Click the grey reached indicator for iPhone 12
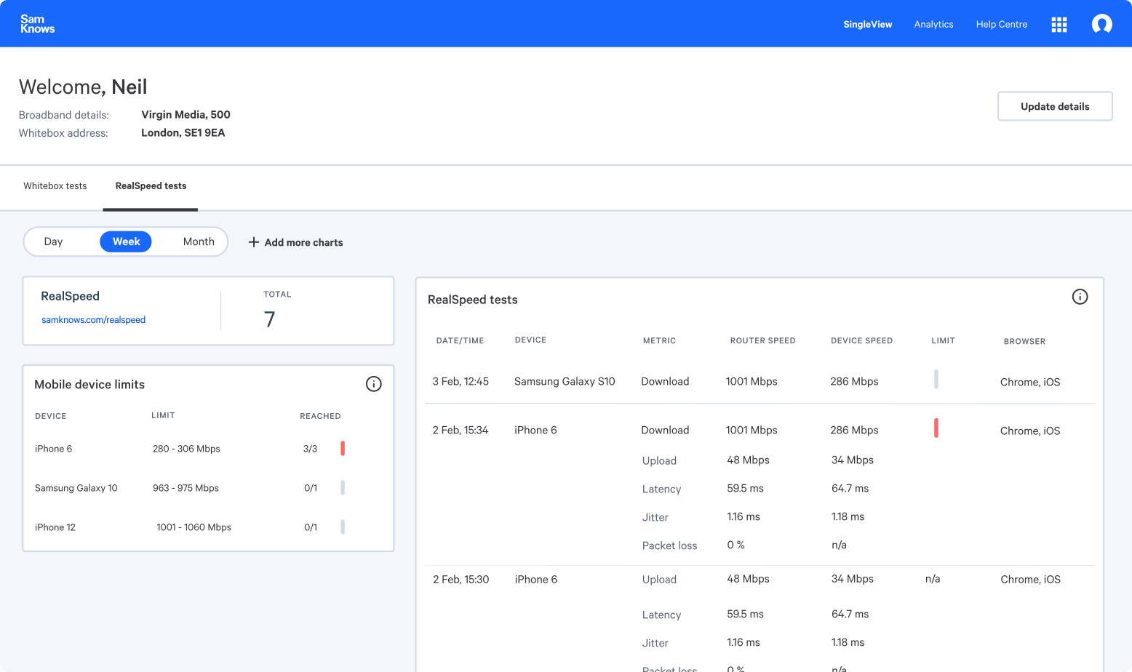This screenshot has width=1132, height=672. coord(343,527)
